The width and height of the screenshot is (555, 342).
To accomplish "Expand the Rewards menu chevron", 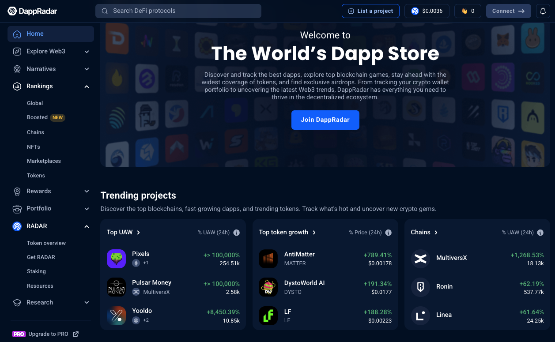I will coord(87,192).
